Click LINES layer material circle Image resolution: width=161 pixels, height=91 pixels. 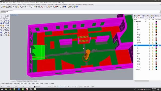point(159,45)
